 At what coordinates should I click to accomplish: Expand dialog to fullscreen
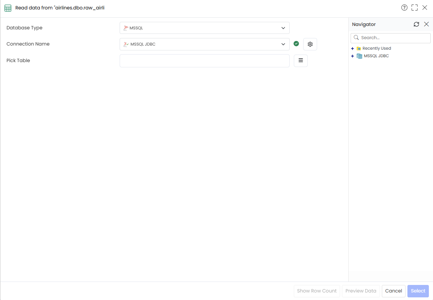pyautogui.click(x=415, y=8)
